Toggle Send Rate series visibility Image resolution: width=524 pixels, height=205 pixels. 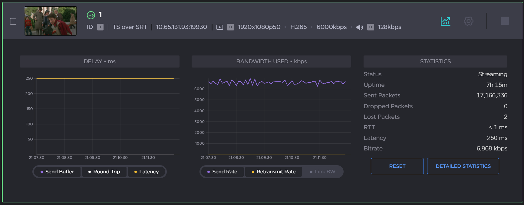click(x=222, y=172)
